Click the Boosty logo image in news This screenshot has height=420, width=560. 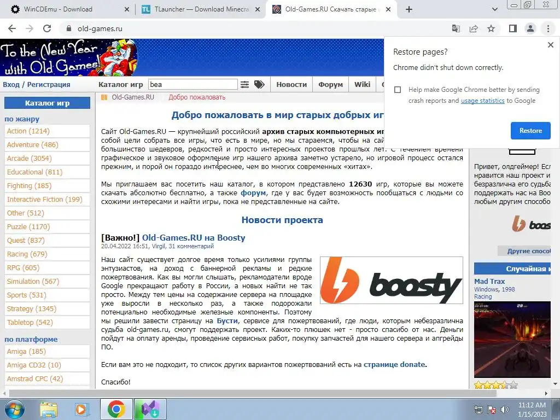tap(392, 281)
